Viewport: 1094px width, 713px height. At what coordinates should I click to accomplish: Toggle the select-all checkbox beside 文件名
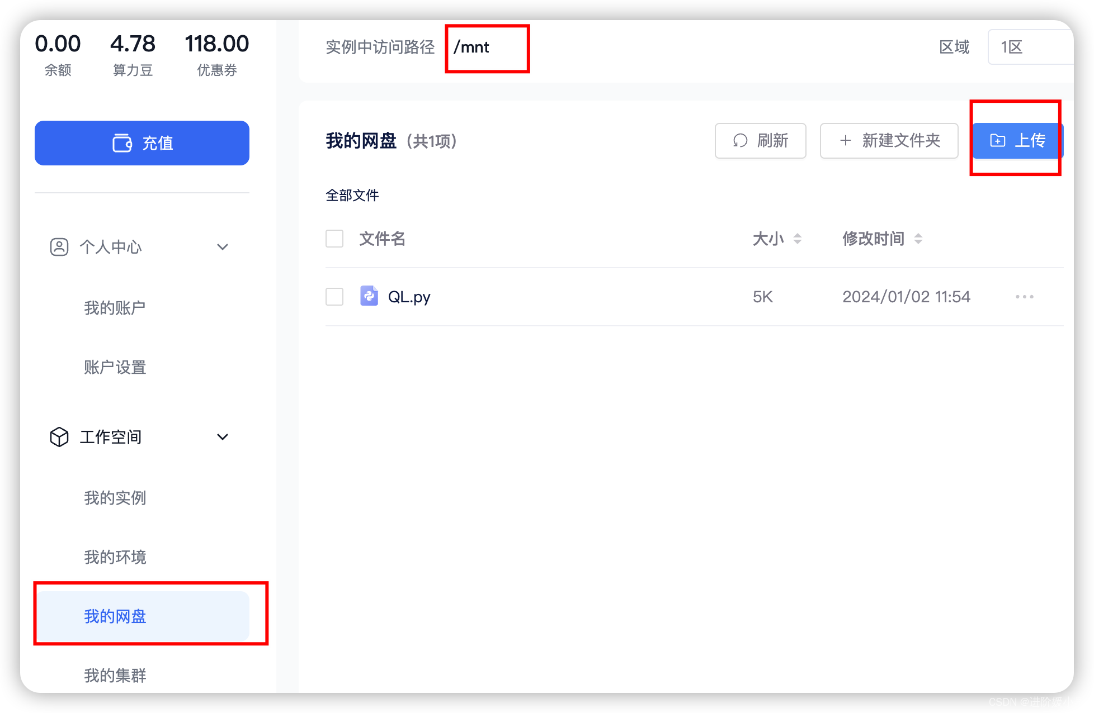coord(334,239)
